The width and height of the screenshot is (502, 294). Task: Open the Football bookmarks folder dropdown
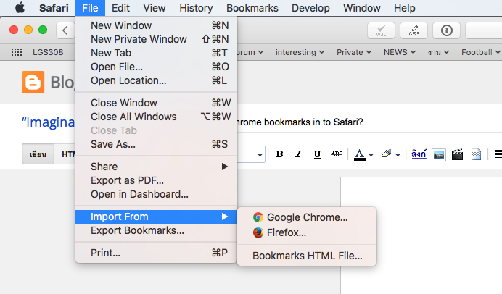click(x=481, y=52)
